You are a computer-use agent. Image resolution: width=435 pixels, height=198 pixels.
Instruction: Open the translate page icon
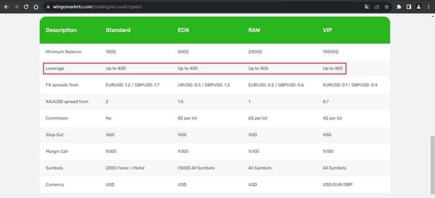pyautogui.click(x=366, y=7)
